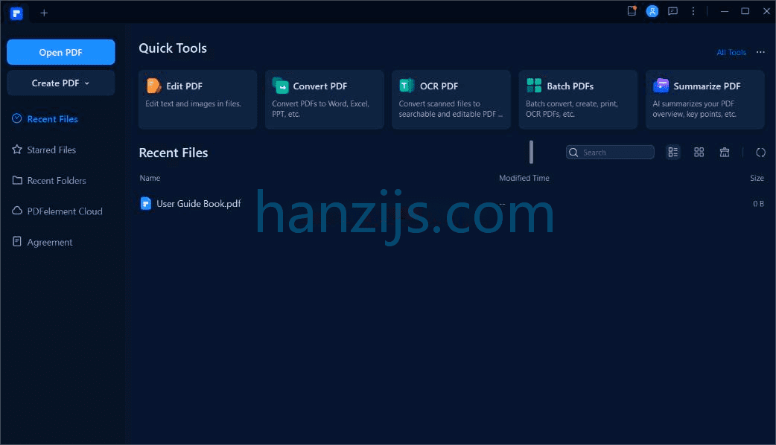Minimize the PDFelement window
776x445 pixels.
point(725,11)
